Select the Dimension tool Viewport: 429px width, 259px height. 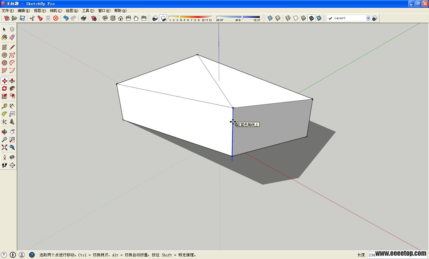point(12,106)
